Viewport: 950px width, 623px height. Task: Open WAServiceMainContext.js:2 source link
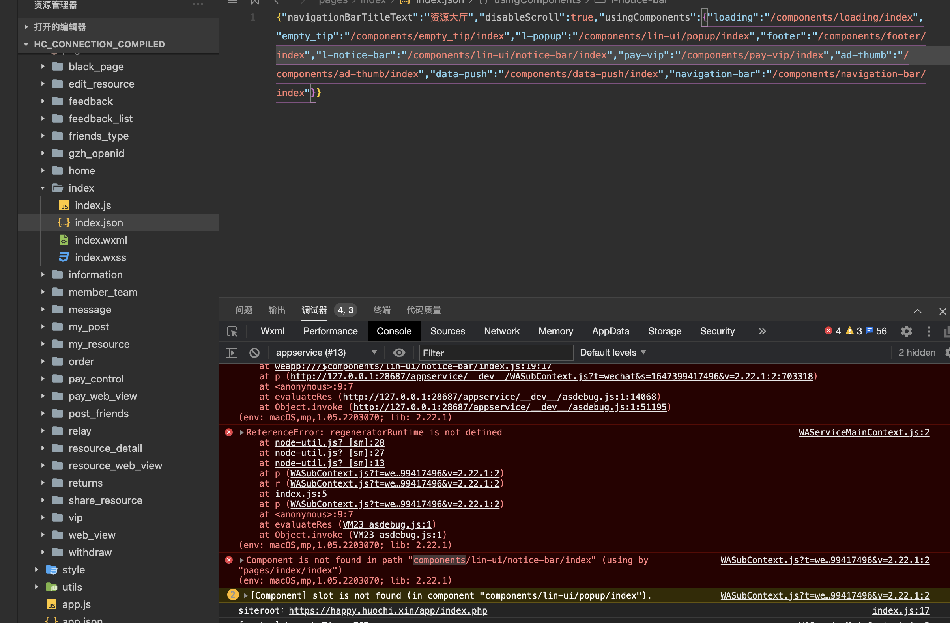(x=864, y=432)
